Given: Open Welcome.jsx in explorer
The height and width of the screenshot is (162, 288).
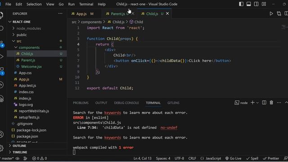Looking at the screenshot, I should 37,67.
